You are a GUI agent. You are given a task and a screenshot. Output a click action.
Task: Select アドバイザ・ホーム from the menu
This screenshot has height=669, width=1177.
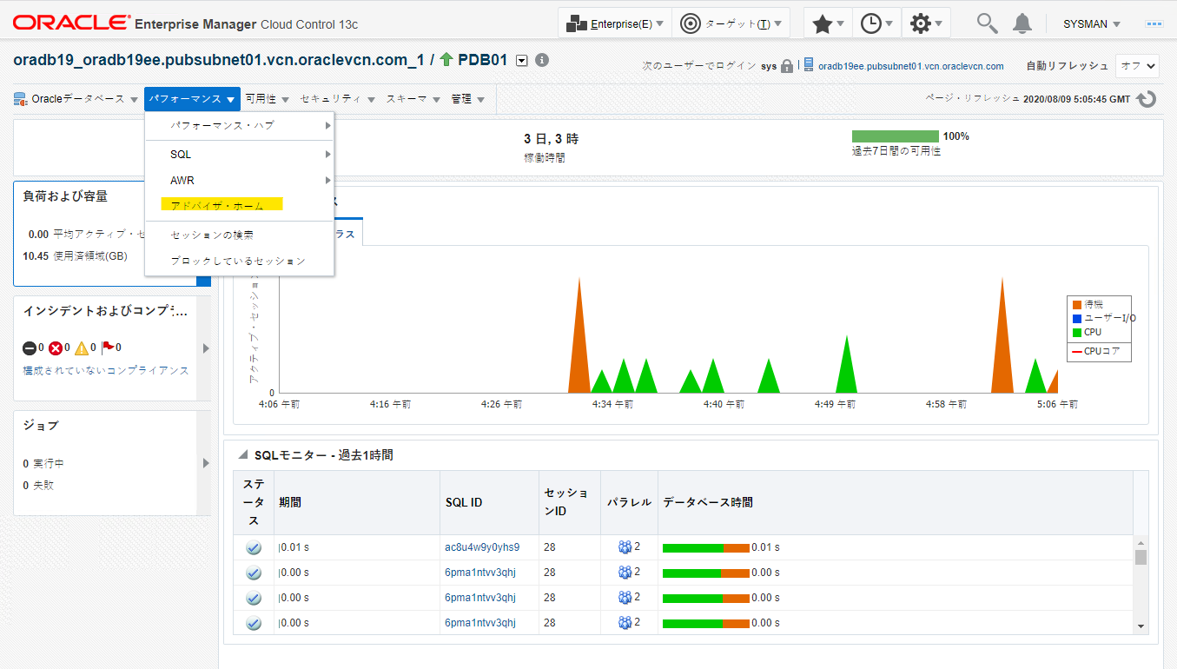(x=219, y=203)
